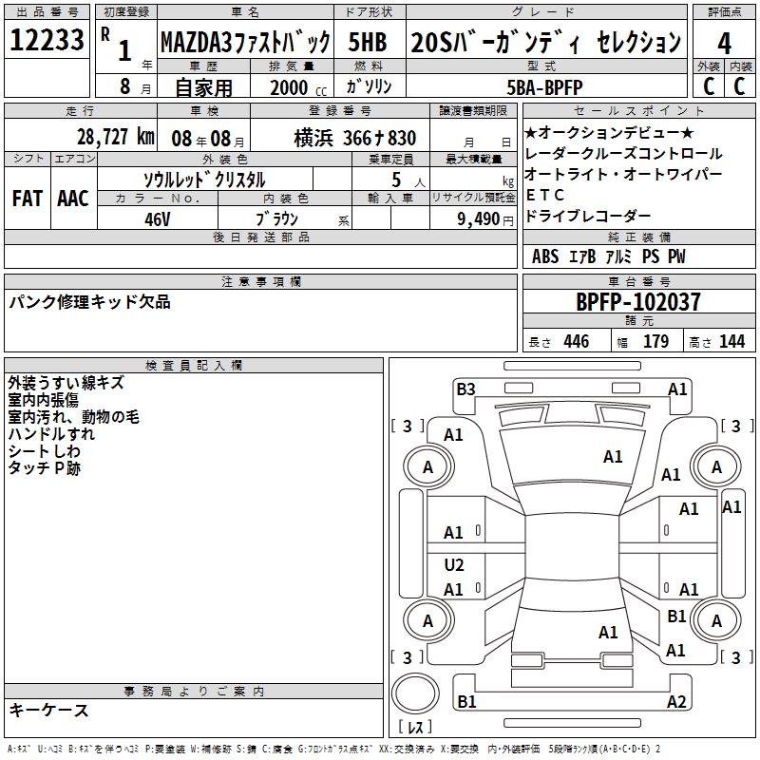Click the shift type FAT
This screenshot has width=760, height=760.
coord(28,199)
